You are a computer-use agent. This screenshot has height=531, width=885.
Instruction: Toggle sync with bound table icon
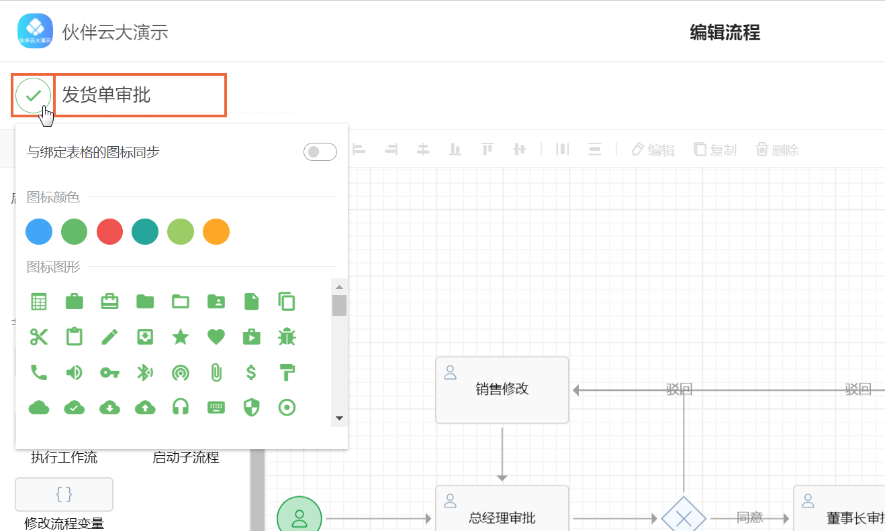point(320,152)
